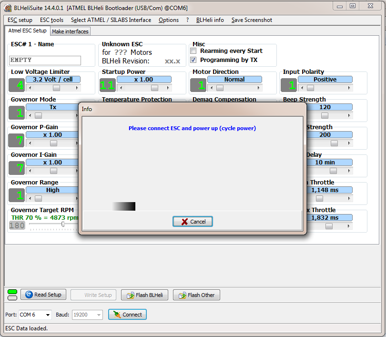Click Input Polarity right arrow
This screenshot has width=386, height=337.
pos(349,88)
